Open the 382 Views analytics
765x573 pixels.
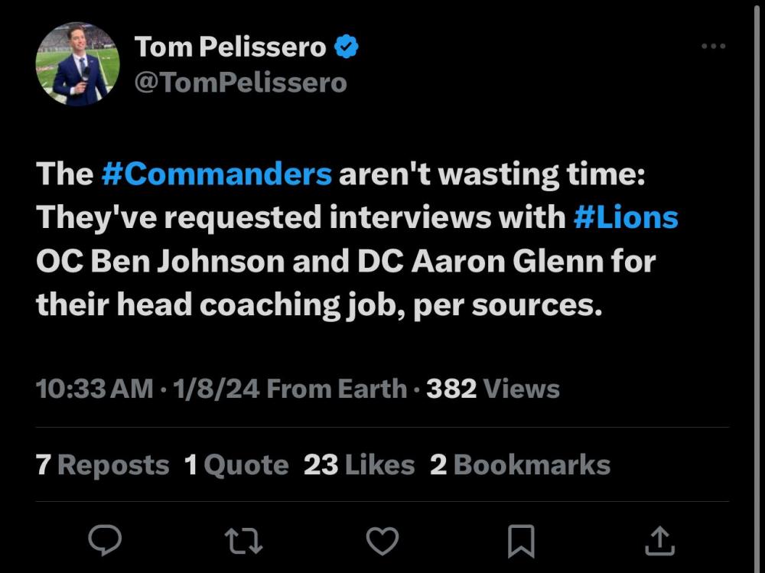coord(493,389)
